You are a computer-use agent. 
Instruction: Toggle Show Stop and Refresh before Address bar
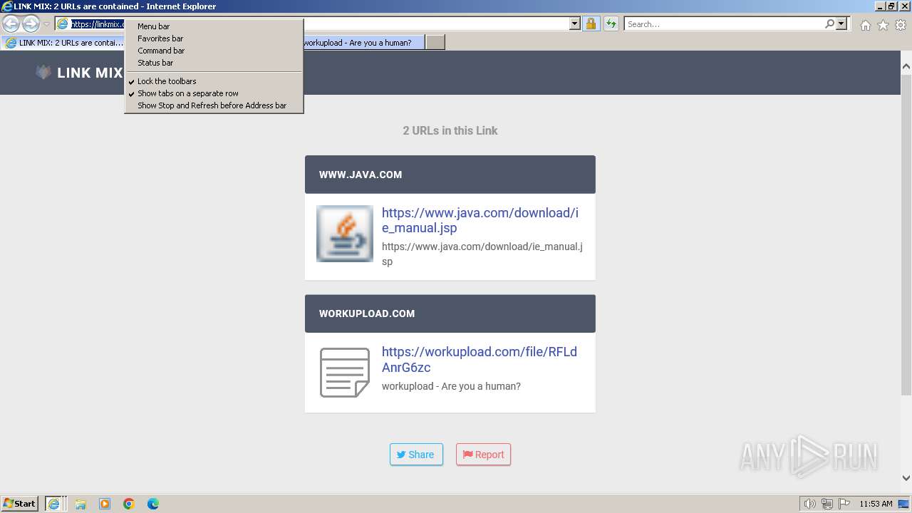(x=214, y=105)
